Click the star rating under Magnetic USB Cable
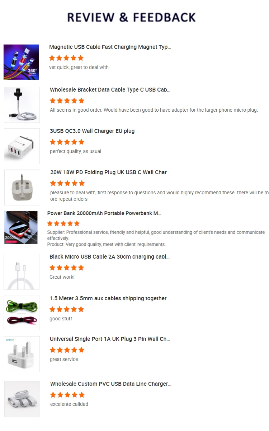The image size is (269, 431). [66, 58]
